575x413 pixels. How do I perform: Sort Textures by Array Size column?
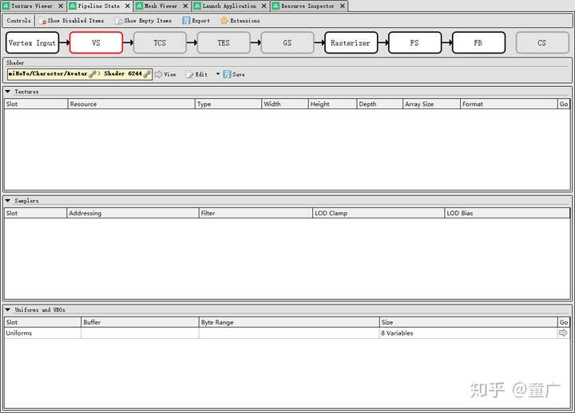point(431,104)
